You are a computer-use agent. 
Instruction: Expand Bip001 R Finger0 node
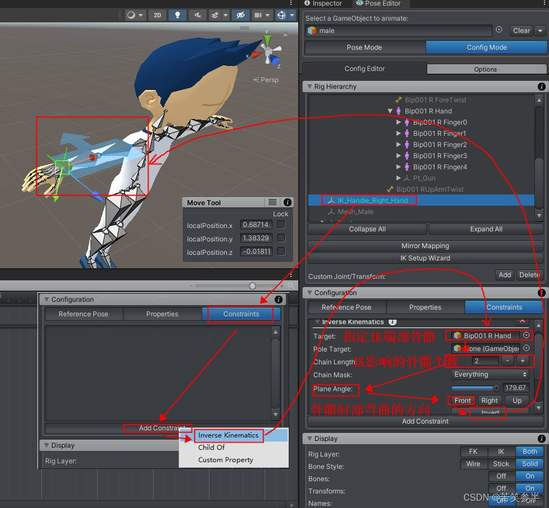[x=398, y=122]
